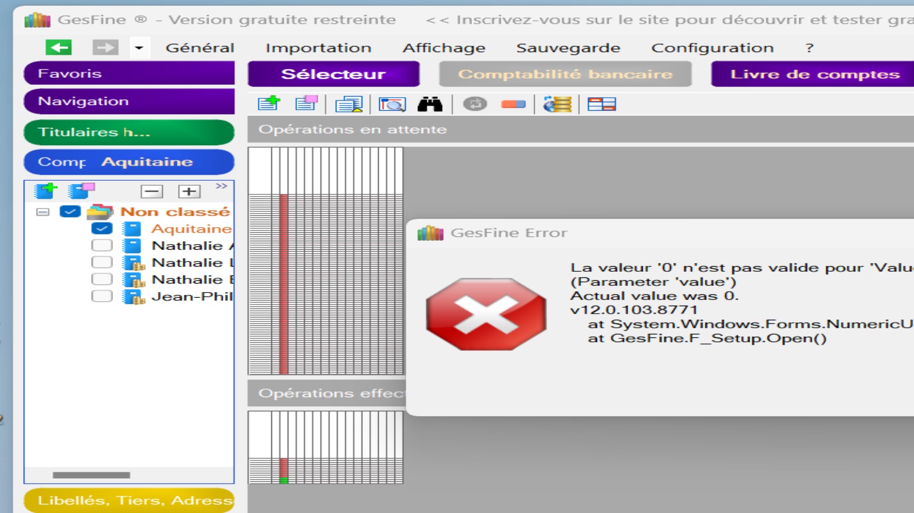Check the Jean-Phil account checkbox
The image size is (914, 513).
[102, 297]
